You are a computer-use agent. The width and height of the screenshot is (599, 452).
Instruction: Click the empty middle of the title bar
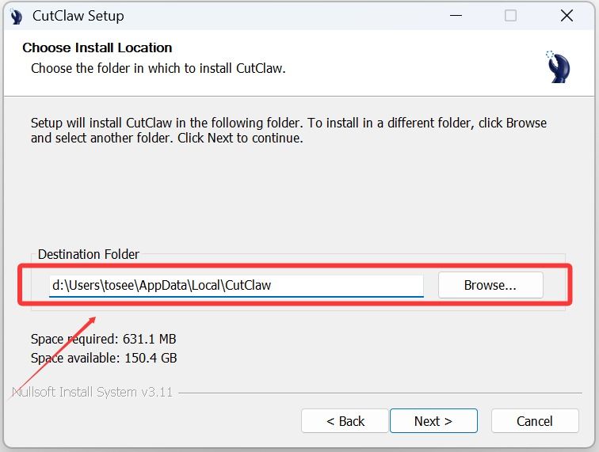[x=277, y=17]
